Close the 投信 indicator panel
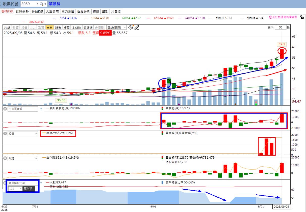This screenshot has width=306, height=212. click(5, 133)
